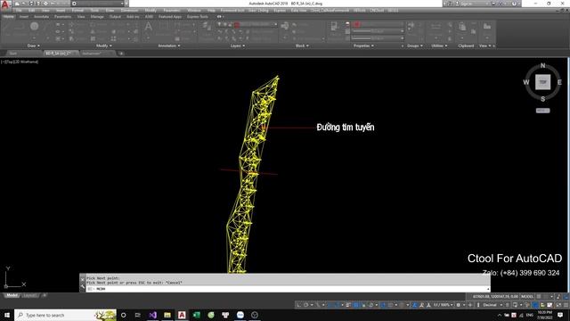Expand the Properties panel flyout

coord(363,45)
